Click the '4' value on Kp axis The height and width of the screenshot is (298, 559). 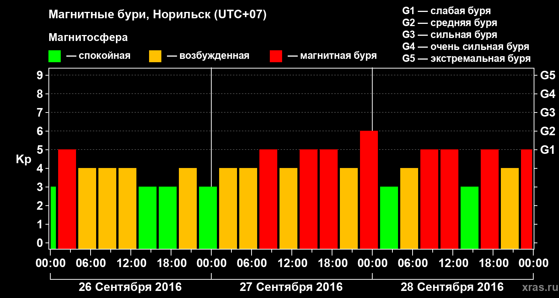click(x=41, y=168)
